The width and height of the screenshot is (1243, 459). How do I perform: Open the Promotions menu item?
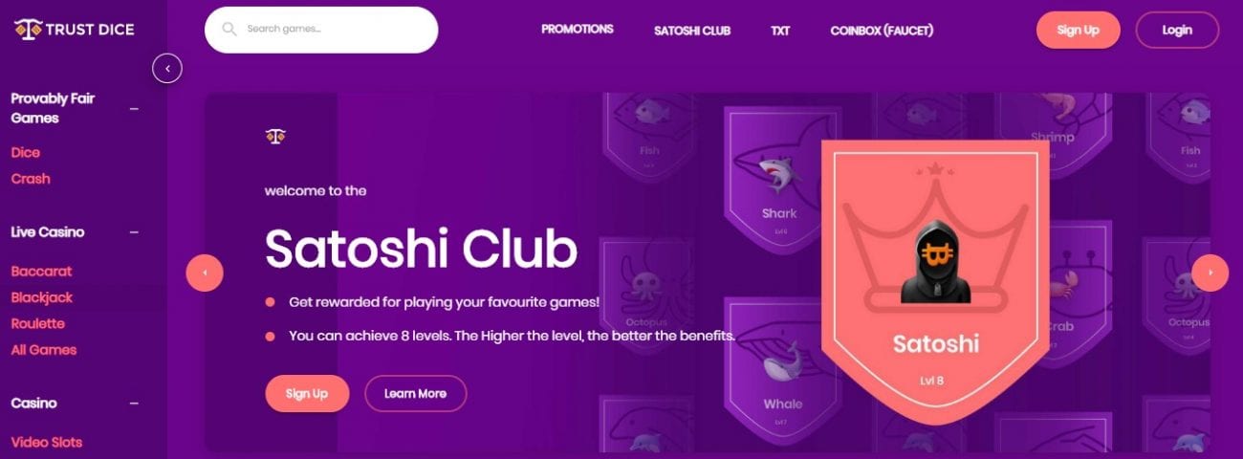click(578, 30)
